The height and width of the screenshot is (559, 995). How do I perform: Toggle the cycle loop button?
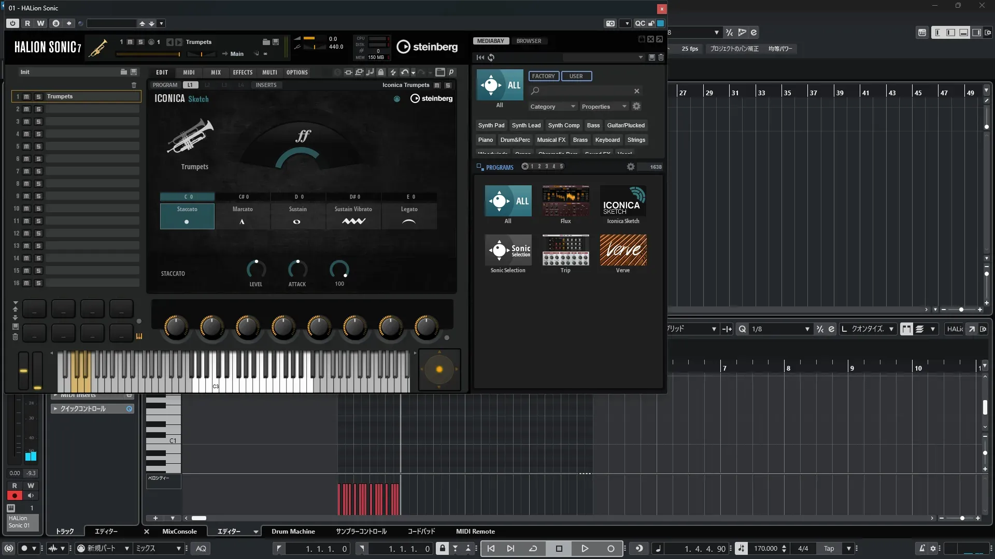(x=533, y=549)
